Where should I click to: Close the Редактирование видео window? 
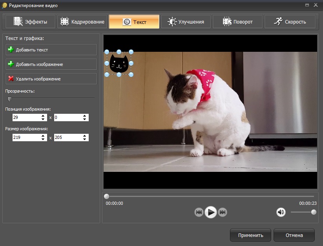(316, 5)
